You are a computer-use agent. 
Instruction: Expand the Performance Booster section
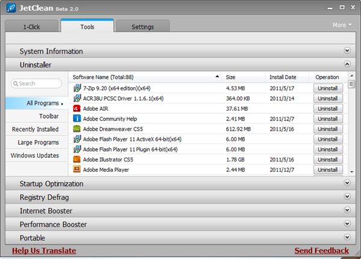(347, 223)
